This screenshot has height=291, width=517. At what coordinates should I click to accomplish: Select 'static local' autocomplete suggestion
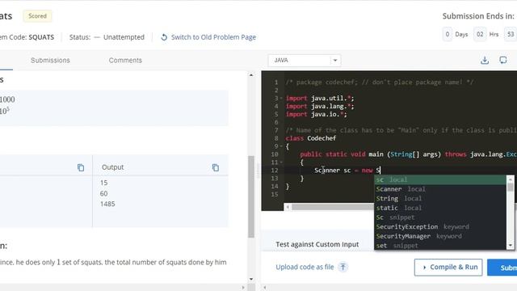(x=440, y=208)
